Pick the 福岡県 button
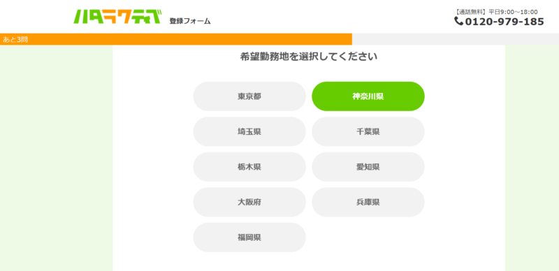 (x=249, y=237)
